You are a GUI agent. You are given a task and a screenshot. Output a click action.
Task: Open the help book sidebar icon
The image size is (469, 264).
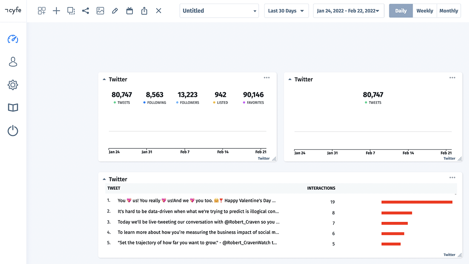[13, 107]
